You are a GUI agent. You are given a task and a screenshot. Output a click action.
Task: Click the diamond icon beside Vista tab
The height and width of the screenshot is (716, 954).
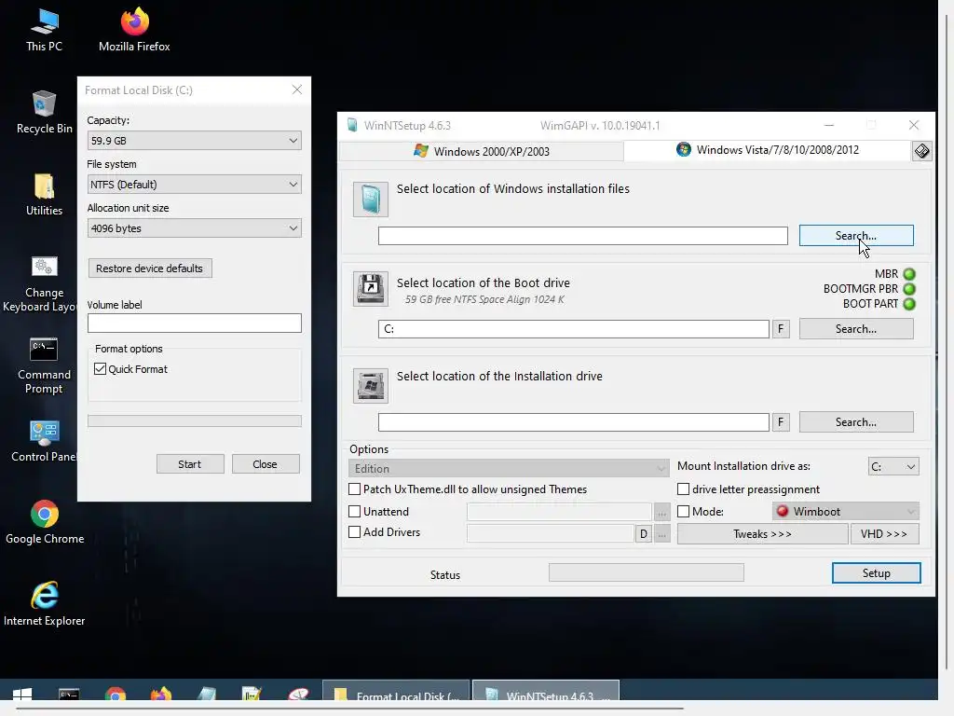click(921, 151)
